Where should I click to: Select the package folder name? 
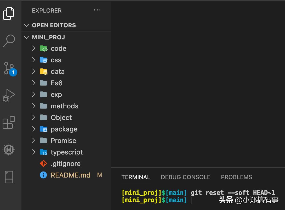pyautogui.click(x=64, y=129)
